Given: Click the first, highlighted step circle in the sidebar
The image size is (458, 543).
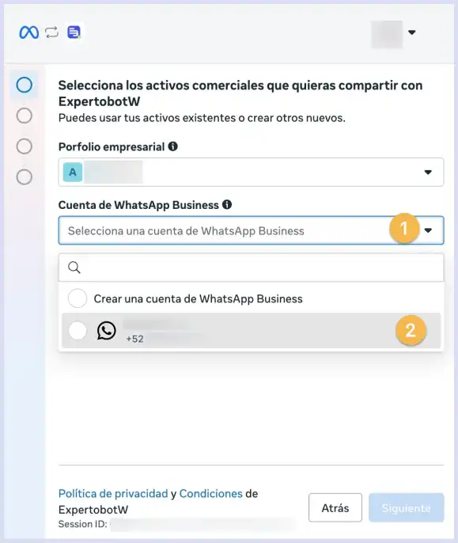Looking at the screenshot, I should [25, 85].
